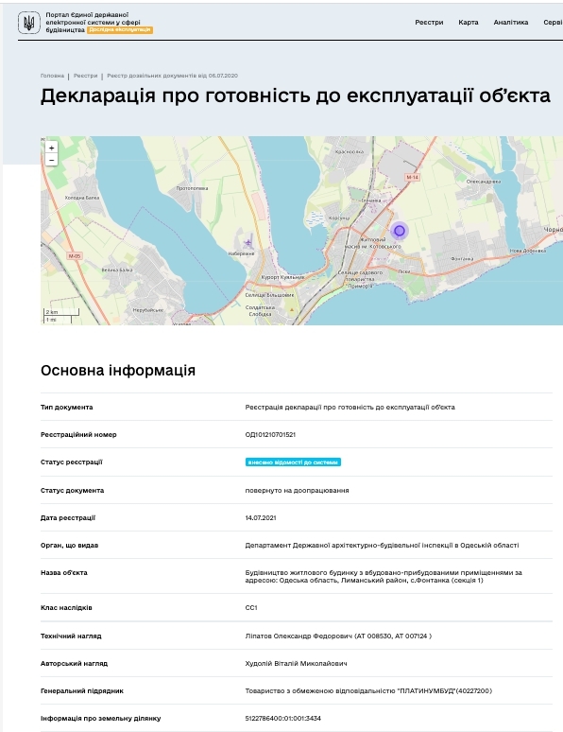Viewport: 563px width, 732px height.
Task: Click the Статус реєстрації row label
Action: [72, 462]
